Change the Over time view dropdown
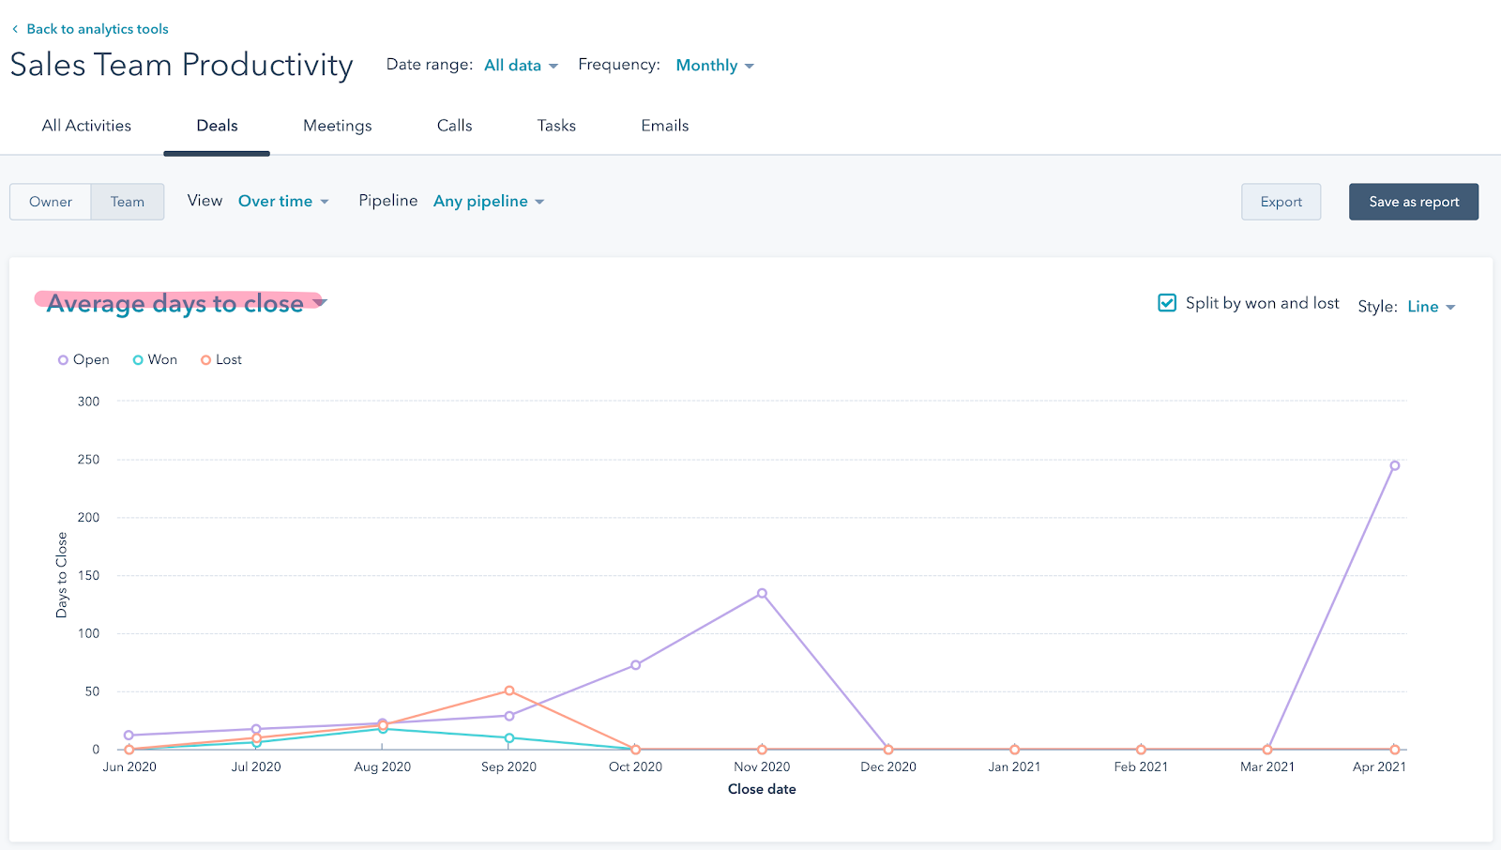Viewport: 1501px width, 850px height. coord(283,202)
